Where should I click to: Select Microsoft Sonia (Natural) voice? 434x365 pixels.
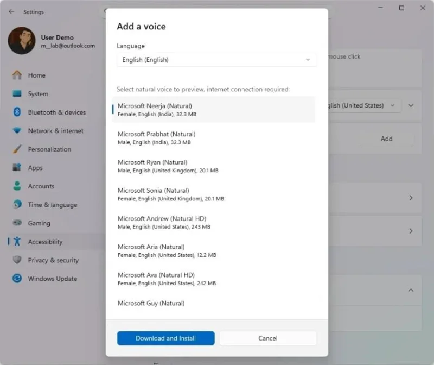(213, 194)
